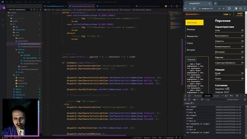Viewport: 247px width, 139px height.
Task: Clear the DevTools console
Action: (x=189, y=100)
